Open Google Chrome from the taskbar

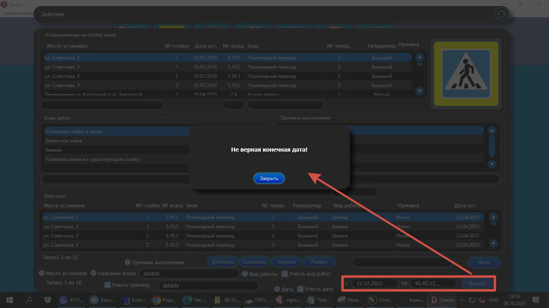[156, 300]
